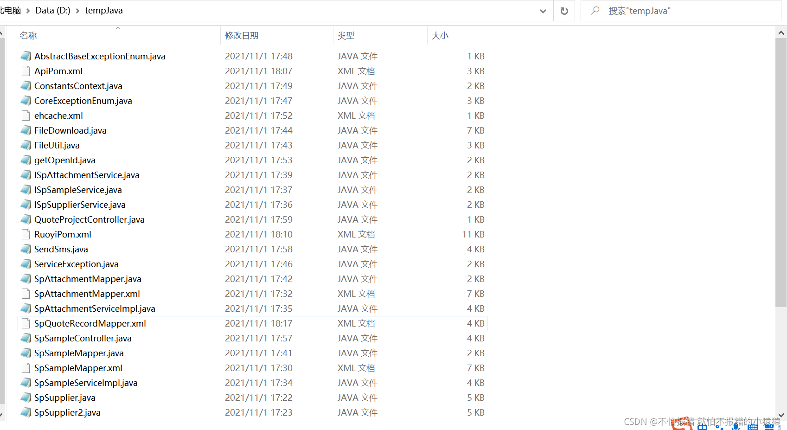Go to Data (D:) in the breadcrumb
This screenshot has width=787, height=430.
[53, 10]
